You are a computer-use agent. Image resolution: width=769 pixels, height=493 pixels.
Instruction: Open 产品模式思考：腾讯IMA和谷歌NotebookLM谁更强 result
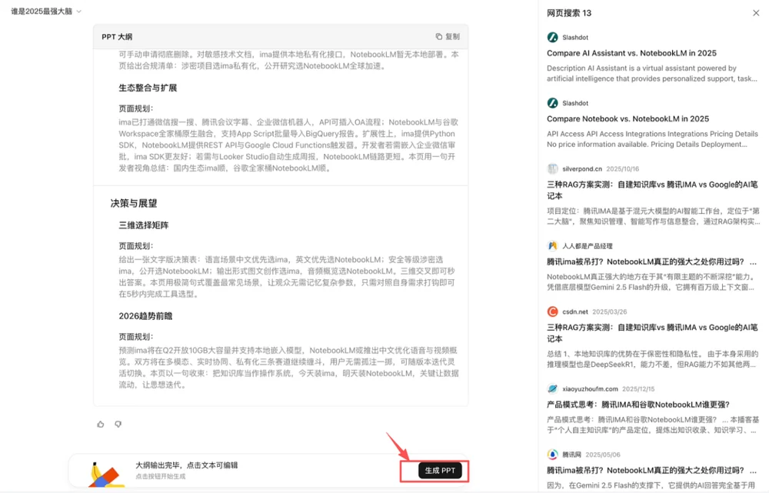pos(638,405)
